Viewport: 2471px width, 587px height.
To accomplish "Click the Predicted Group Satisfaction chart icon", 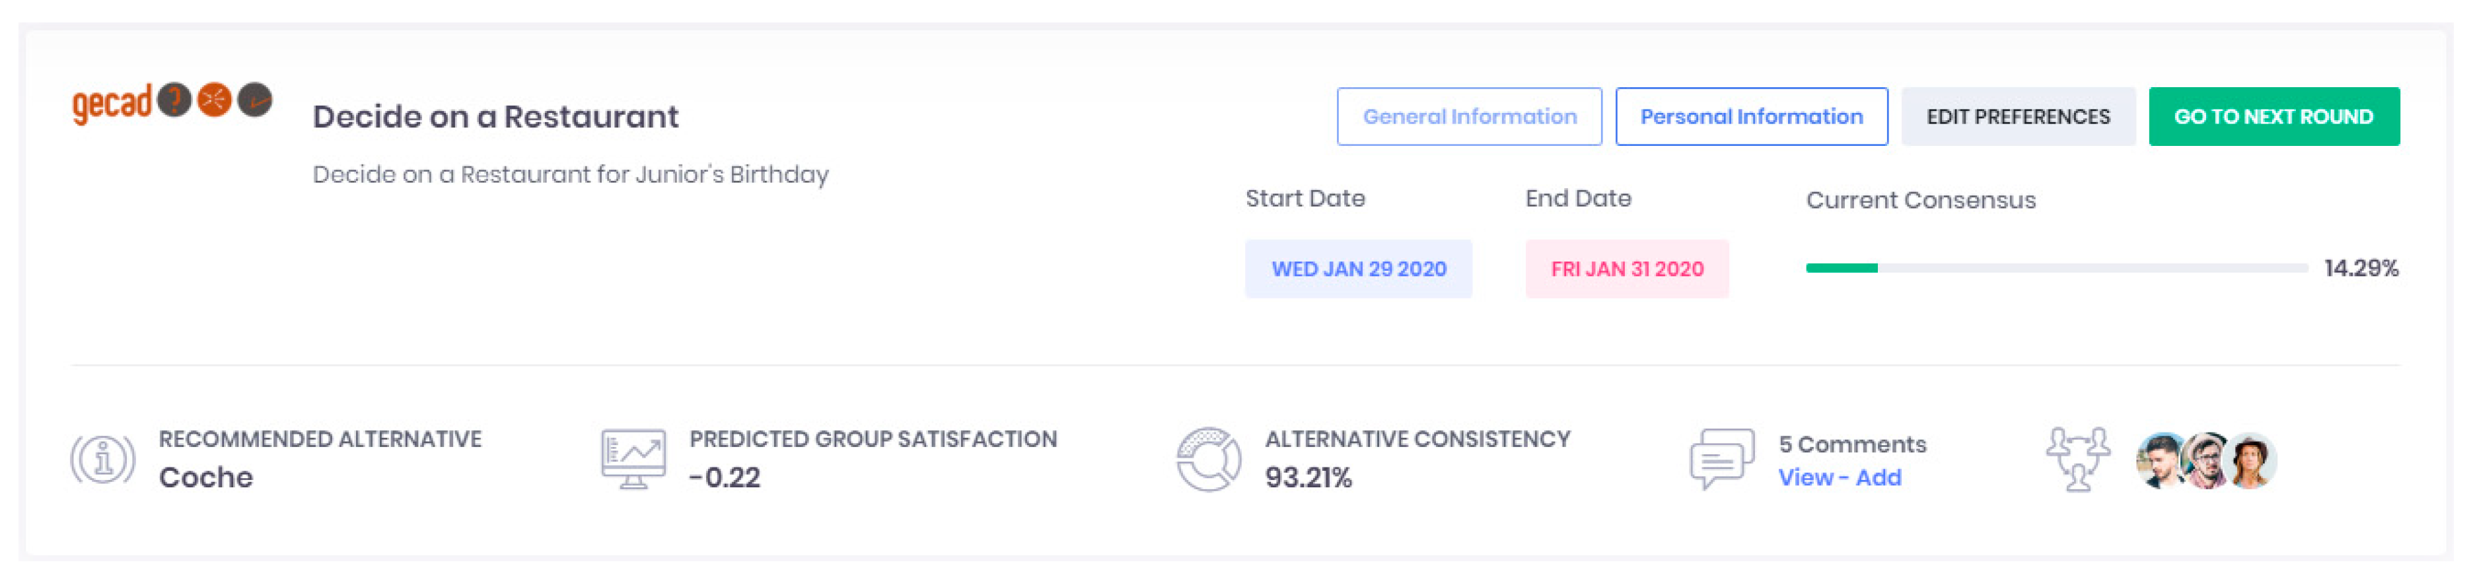I will click(633, 460).
